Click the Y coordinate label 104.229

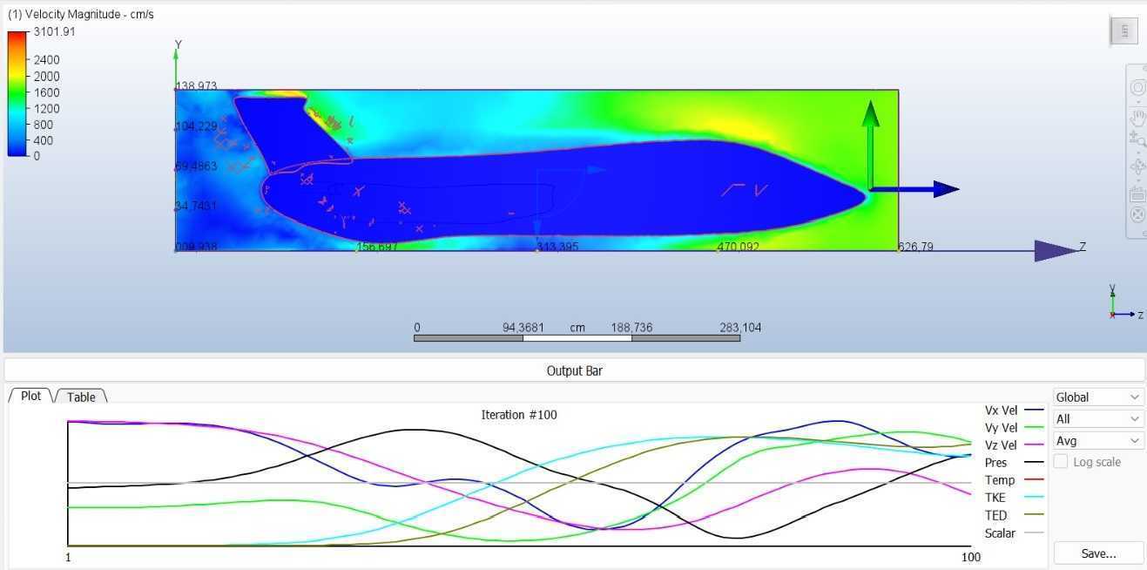[x=197, y=126]
